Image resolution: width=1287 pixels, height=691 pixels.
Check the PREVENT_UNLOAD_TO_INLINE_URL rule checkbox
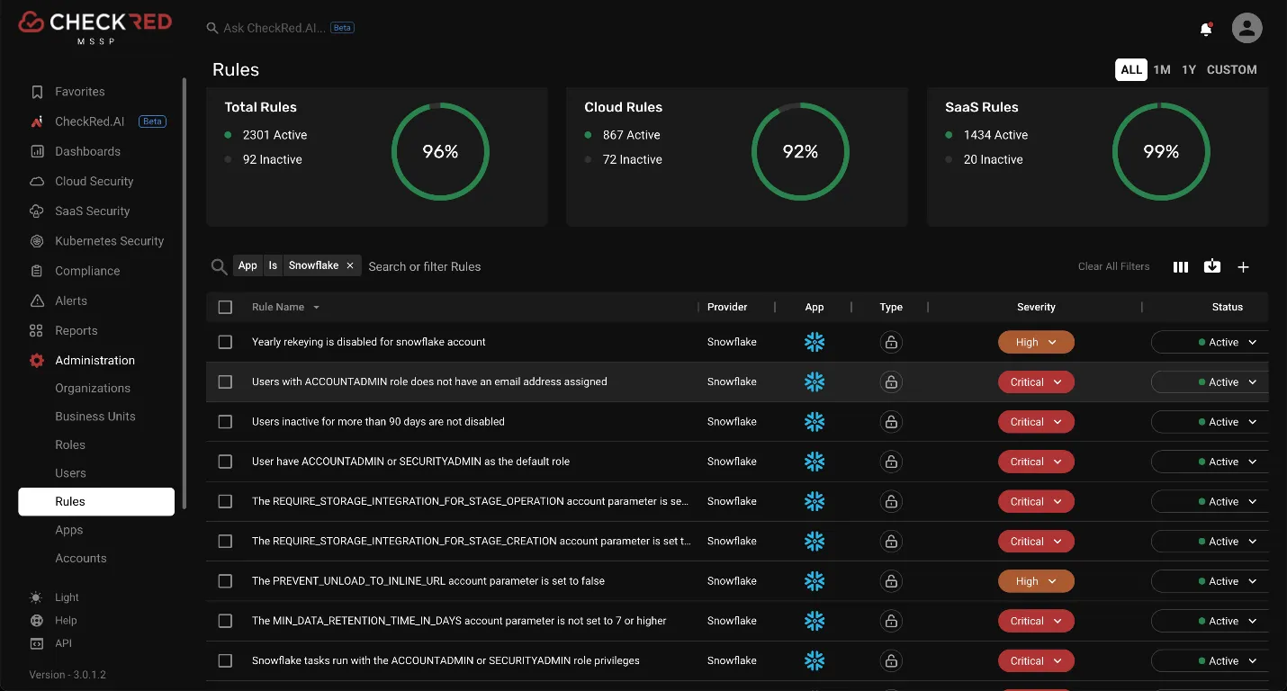(225, 581)
